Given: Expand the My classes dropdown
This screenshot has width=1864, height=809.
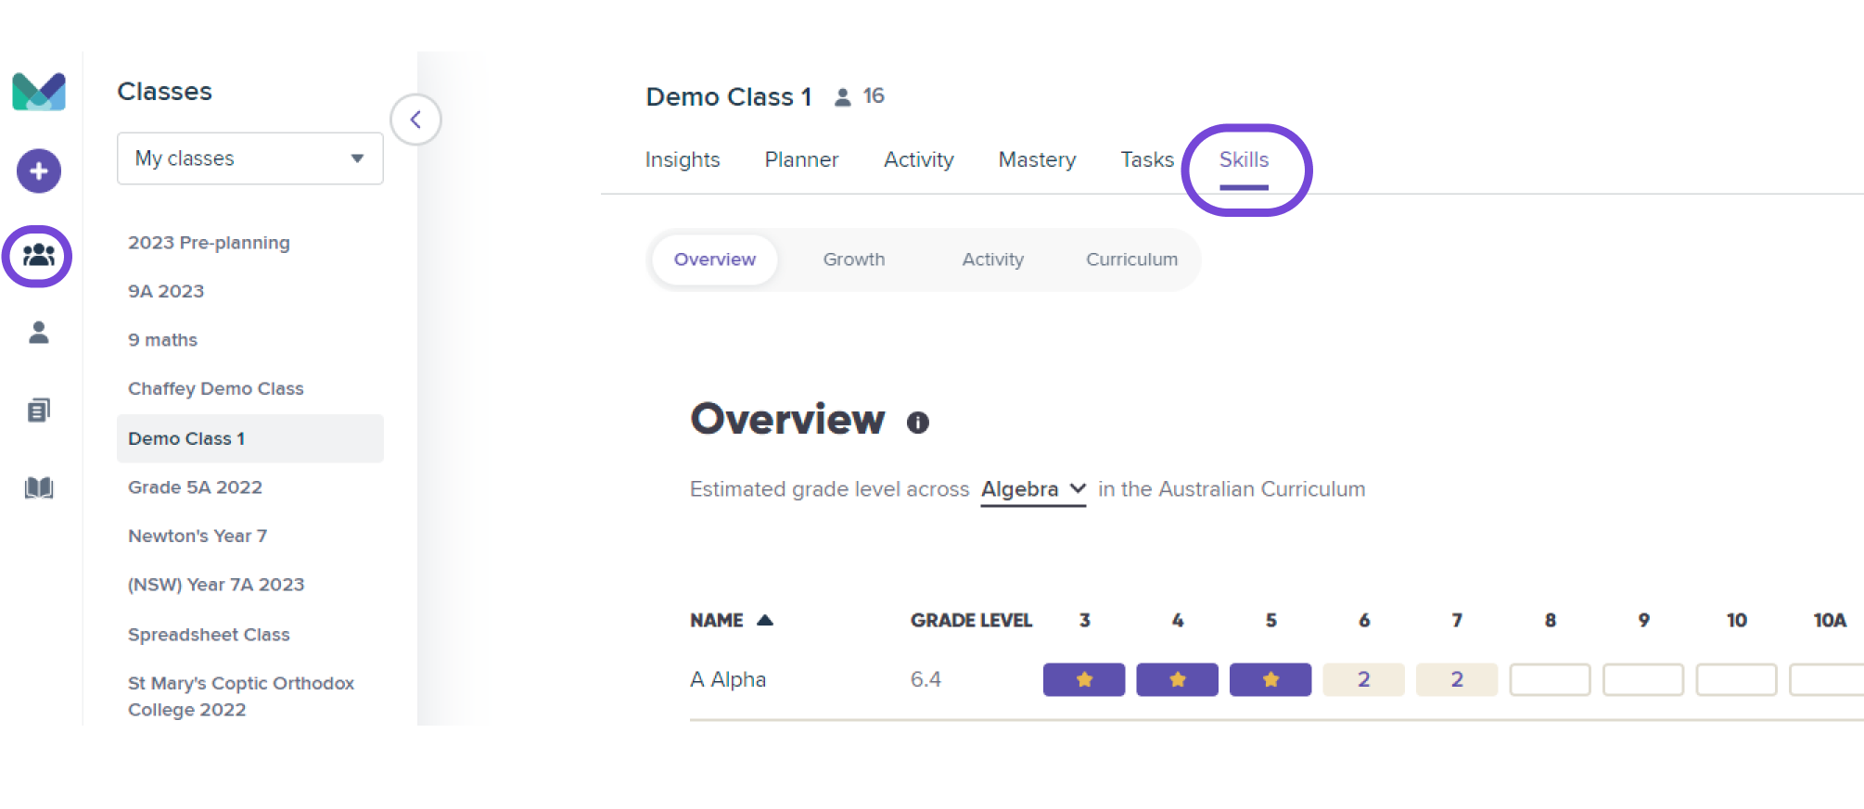Looking at the screenshot, I should (x=250, y=158).
